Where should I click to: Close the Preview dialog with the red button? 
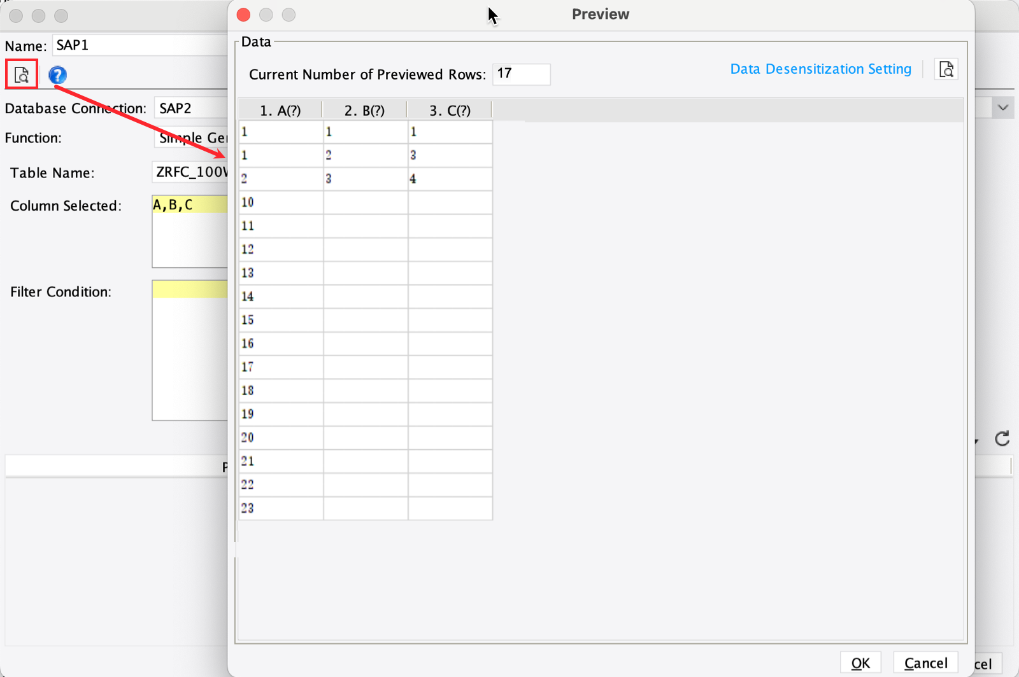coord(243,15)
